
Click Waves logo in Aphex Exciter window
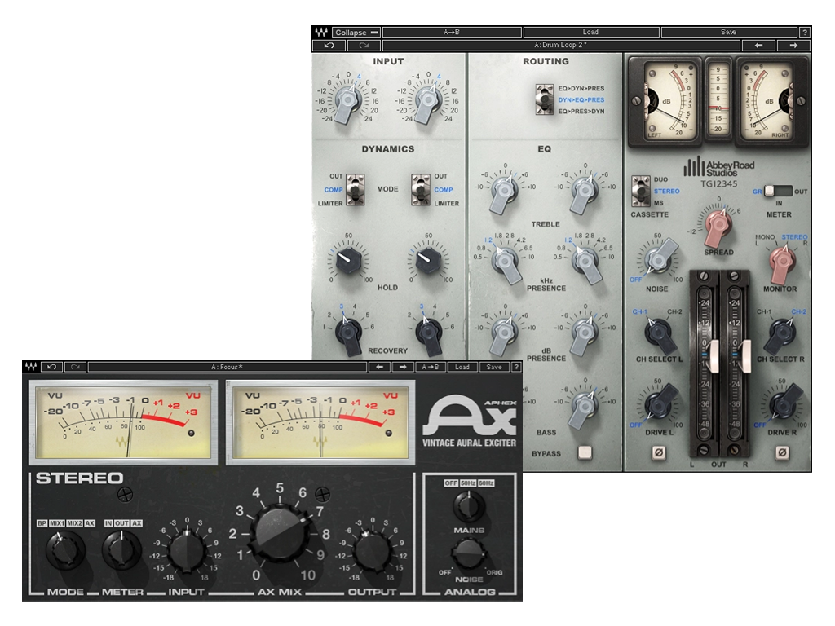point(31,367)
